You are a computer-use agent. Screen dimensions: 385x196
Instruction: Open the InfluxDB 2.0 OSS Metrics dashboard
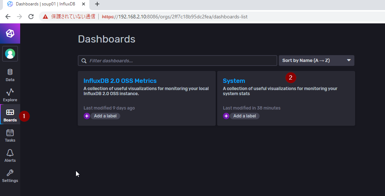click(120, 81)
